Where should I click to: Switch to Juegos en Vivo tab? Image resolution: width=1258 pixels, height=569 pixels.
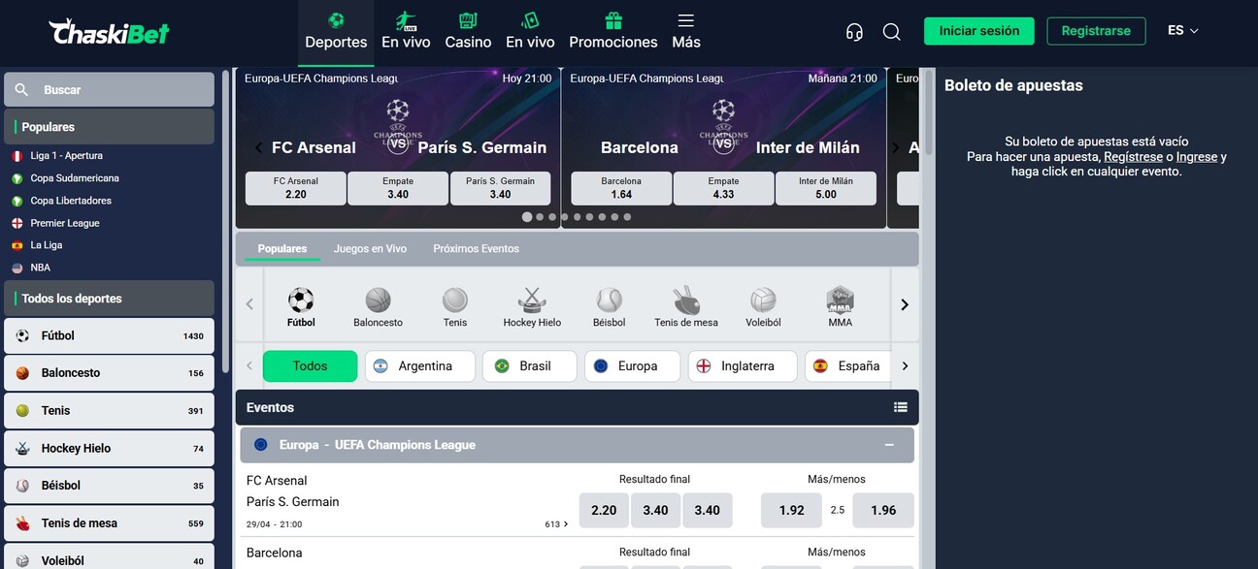pos(370,249)
